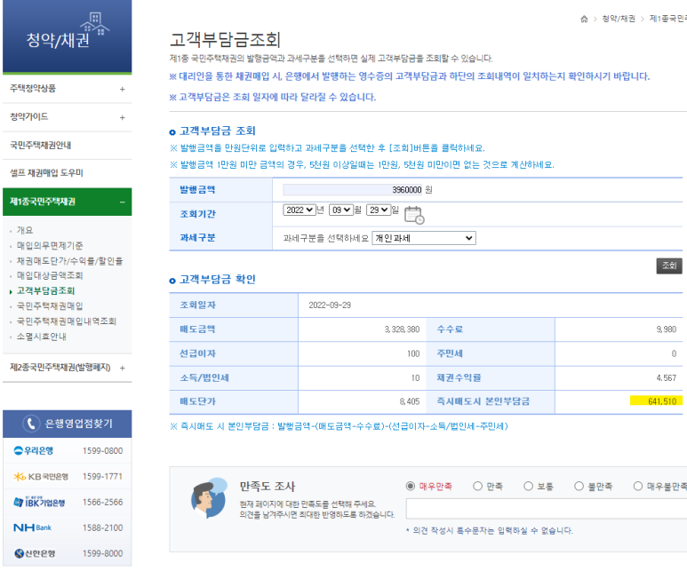687x571 pixels.
Task: Open 국민주택채권안내 menu
Action: point(67,146)
